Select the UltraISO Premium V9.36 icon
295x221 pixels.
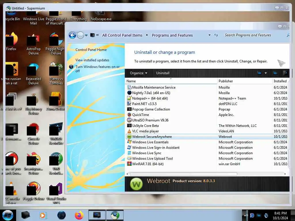129,120
